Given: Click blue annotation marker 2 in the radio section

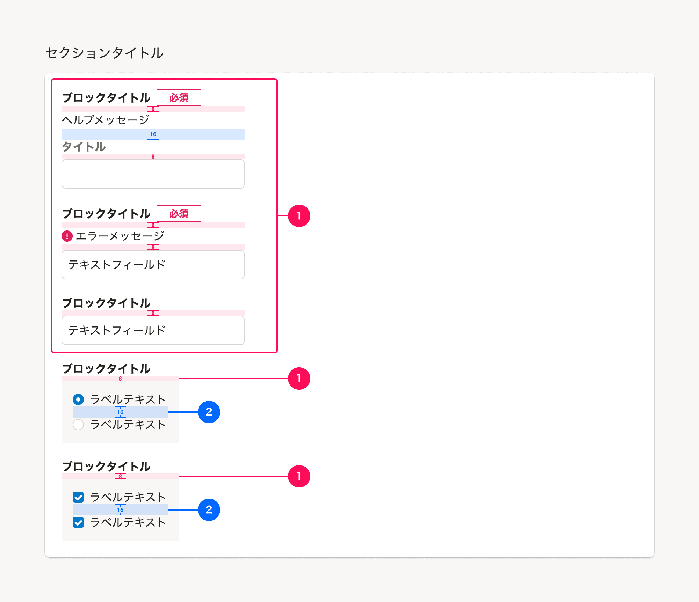Looking at the screenshot, I should coord(209,412).
